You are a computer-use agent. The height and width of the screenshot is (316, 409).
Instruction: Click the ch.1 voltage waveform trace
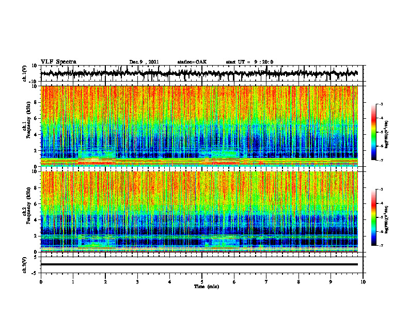click(x=199, y=73)
